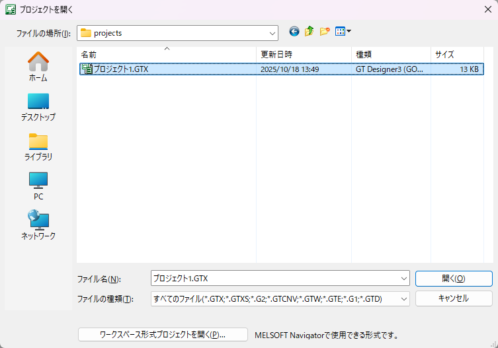Click the dialog title bar app icon
This screenshot has width=498, height=348.
point(11,10)
